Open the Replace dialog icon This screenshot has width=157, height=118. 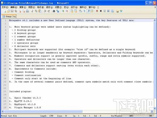[58, 11]
